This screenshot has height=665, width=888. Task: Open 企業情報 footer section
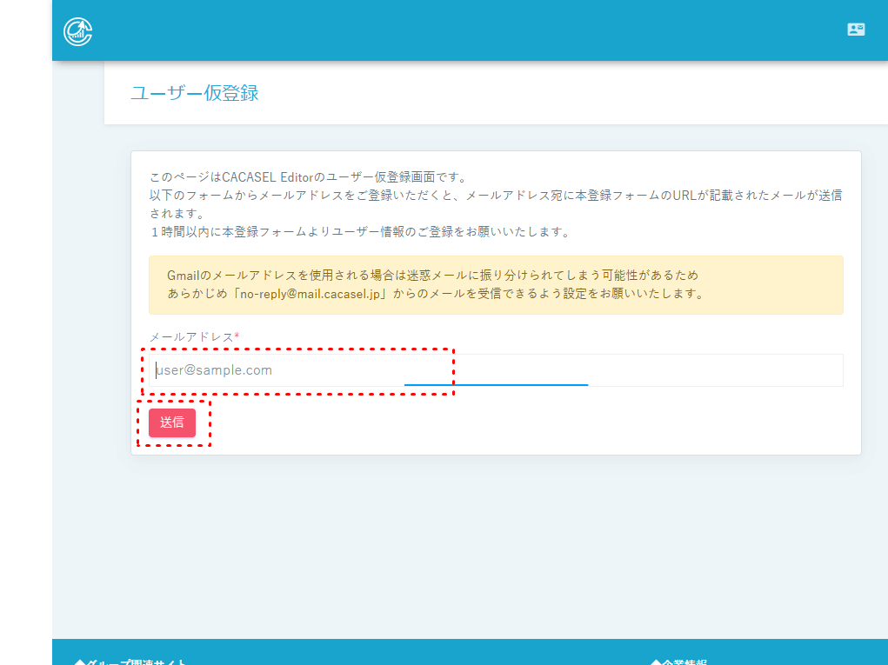click(x=684, y=662)
